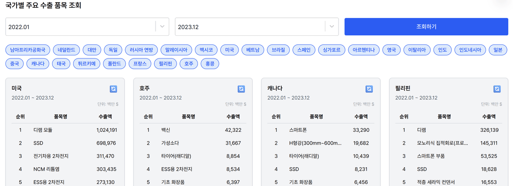513x186 pixels.
Task: Click the 33,290 export value
Action: (360, 130)
